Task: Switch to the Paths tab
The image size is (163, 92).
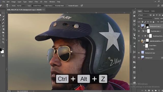Action: pos(153,11)
